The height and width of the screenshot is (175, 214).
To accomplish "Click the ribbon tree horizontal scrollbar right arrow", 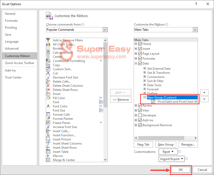I will (196, 138).
